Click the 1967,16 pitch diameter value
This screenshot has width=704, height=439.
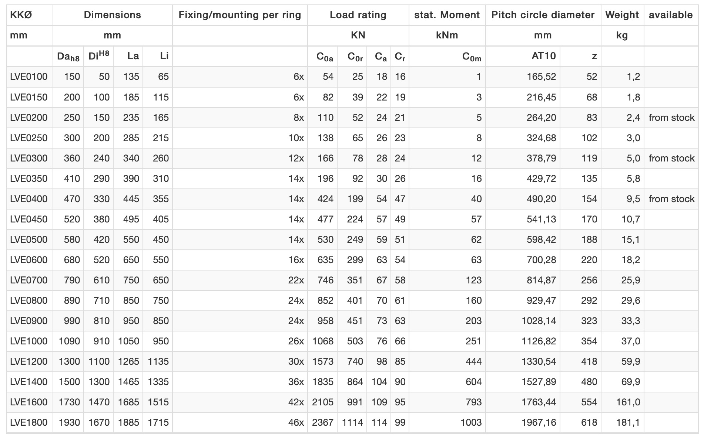[539, 422]
